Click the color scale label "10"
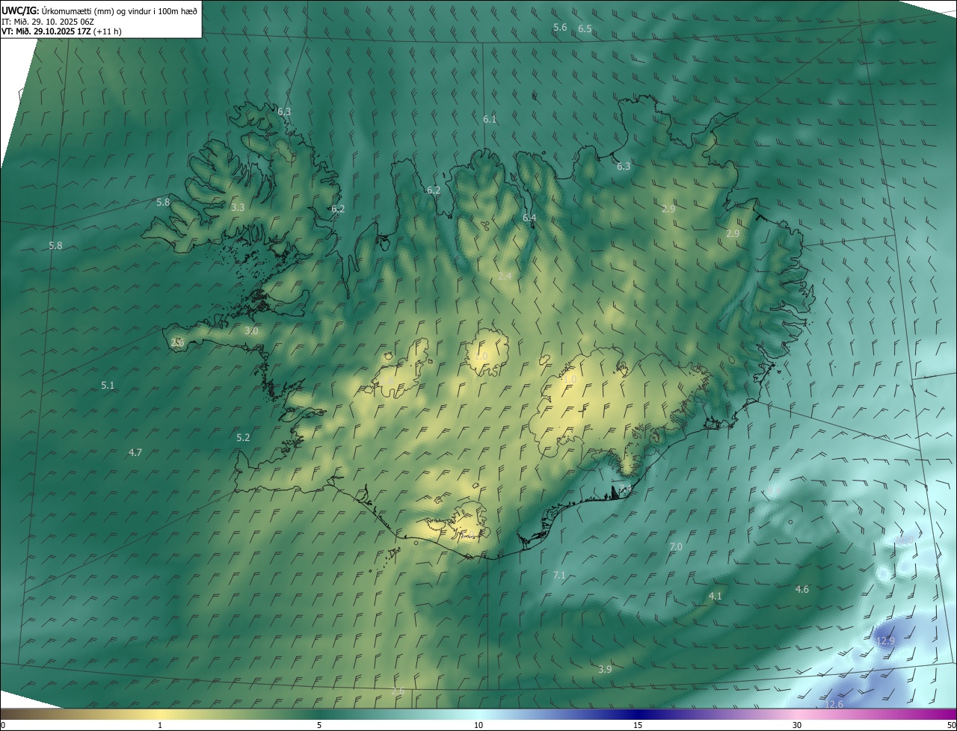Screen dimensions: 957x731 coord(478,725)
